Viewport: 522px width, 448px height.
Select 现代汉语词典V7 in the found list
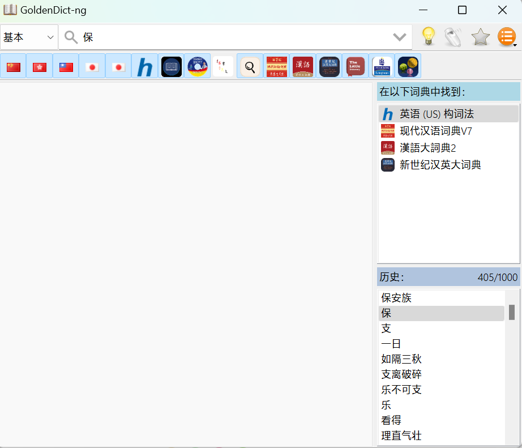(x=448, y=131)
